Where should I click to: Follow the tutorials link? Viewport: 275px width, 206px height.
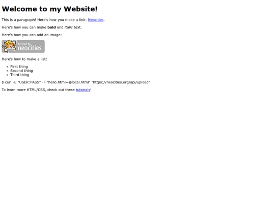click(83, 90)
